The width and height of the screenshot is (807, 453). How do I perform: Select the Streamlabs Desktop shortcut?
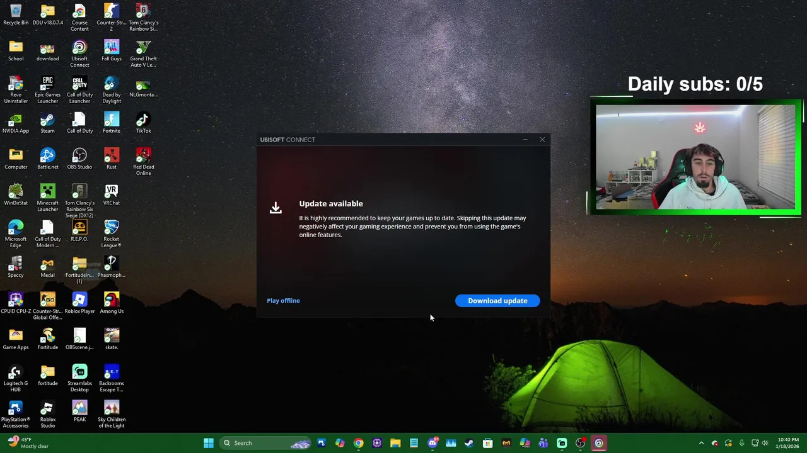[x=79, y=378]
